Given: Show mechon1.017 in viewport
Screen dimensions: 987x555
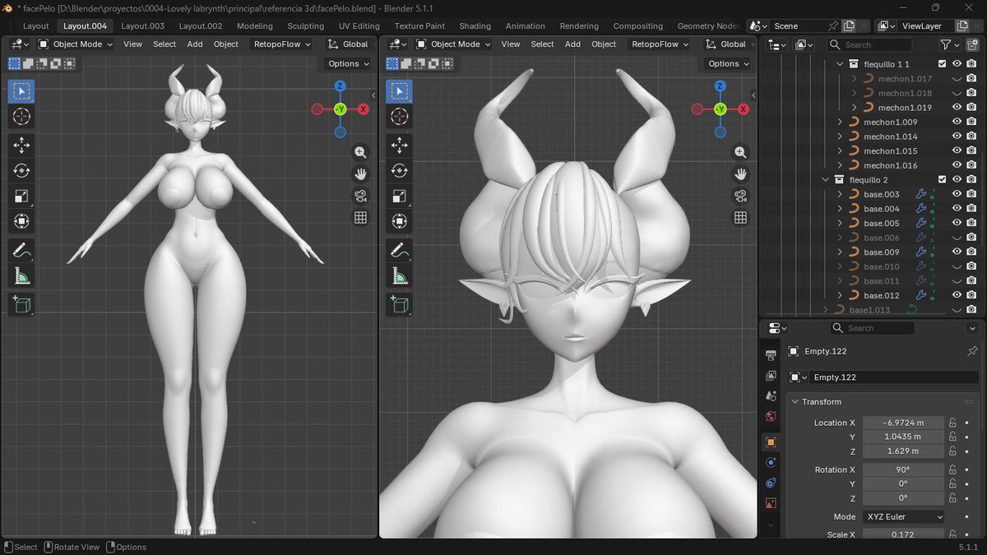Looking at the screenshot, I should coord(957,79).
